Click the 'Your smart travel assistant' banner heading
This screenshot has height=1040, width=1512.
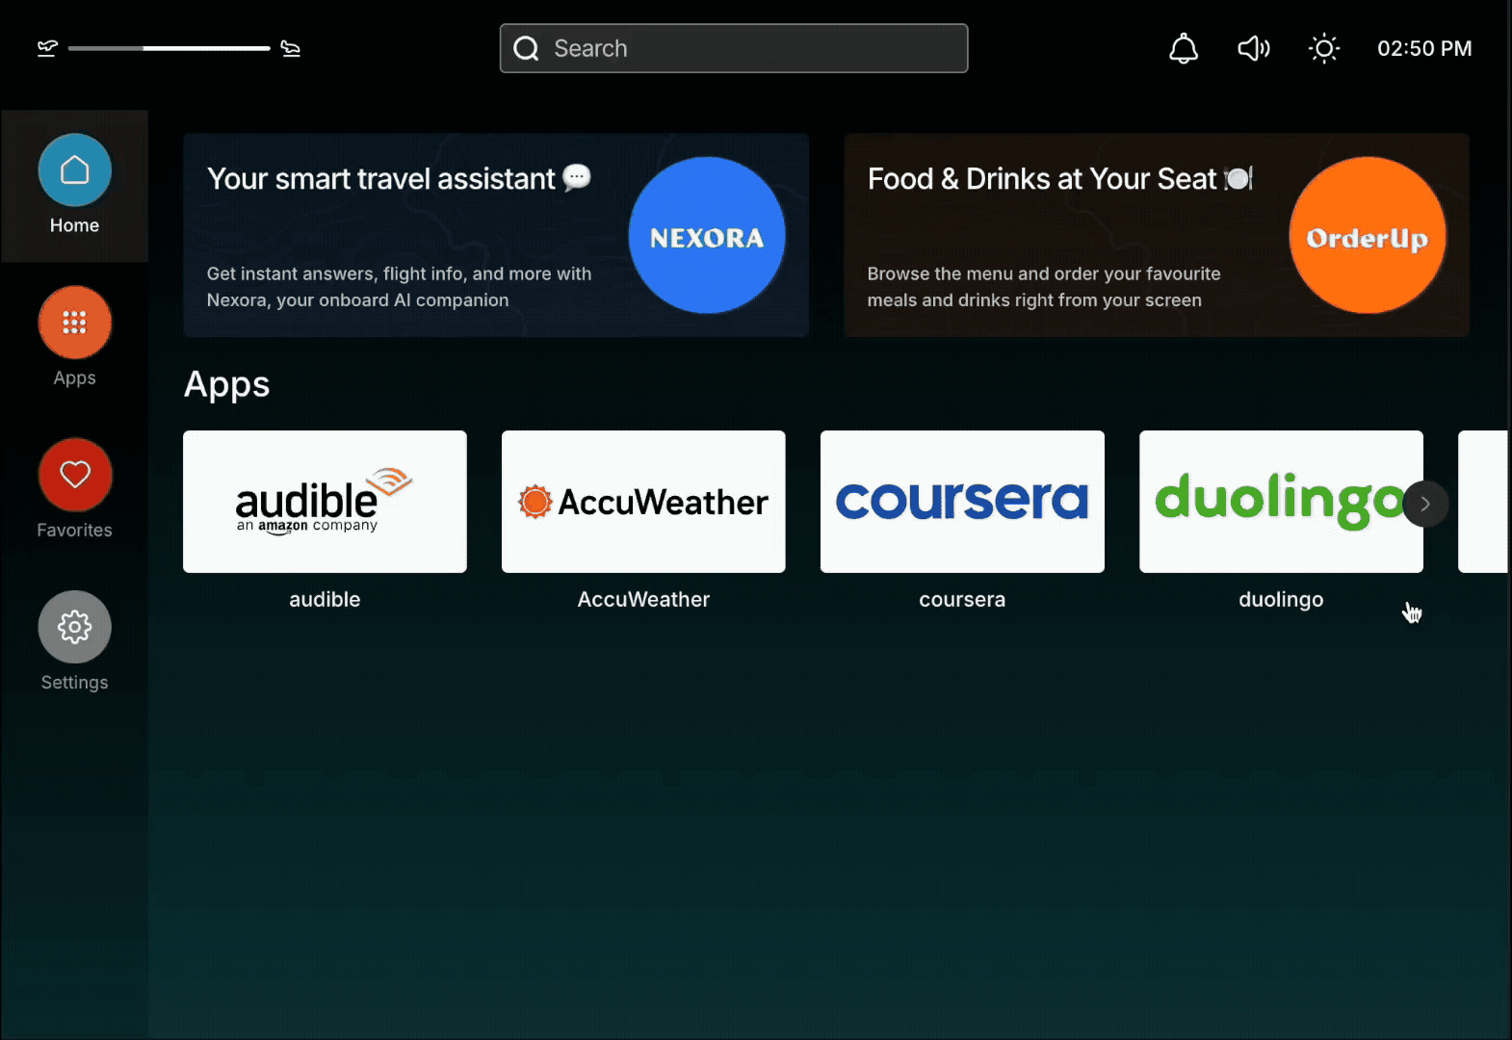tap(399, 178)
